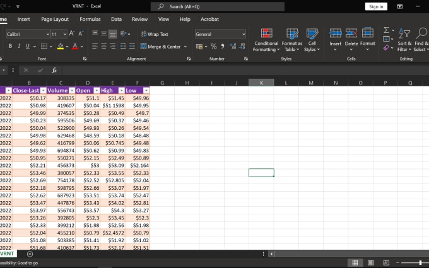Switch to the Data tab
The height and width of the screenshot is (268, 429).
tap(116, 19)
